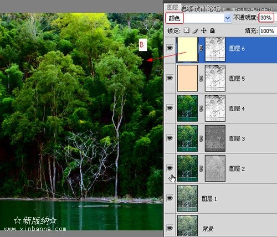Click mask link chain on 图层 6
The image size is (277, 237).
[x=201, y=48]
